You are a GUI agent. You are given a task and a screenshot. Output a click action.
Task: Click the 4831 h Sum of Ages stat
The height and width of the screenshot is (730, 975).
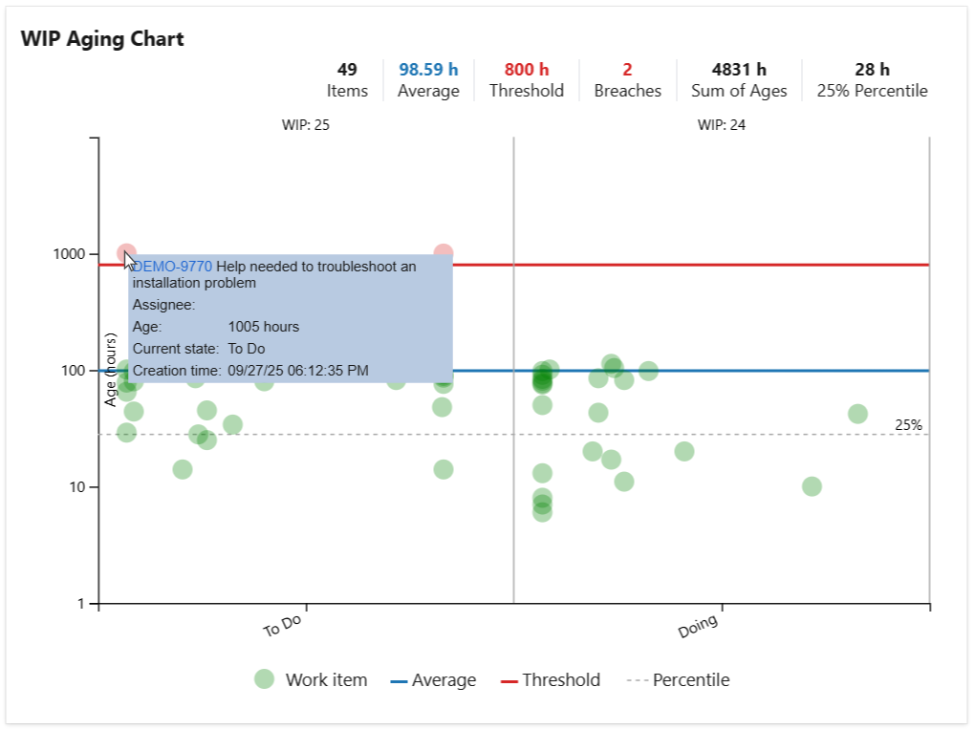pyautogui.click(x=737, y=79)
